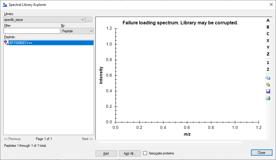
Task: Click the Add button
Action: click(x=106, y=154)
